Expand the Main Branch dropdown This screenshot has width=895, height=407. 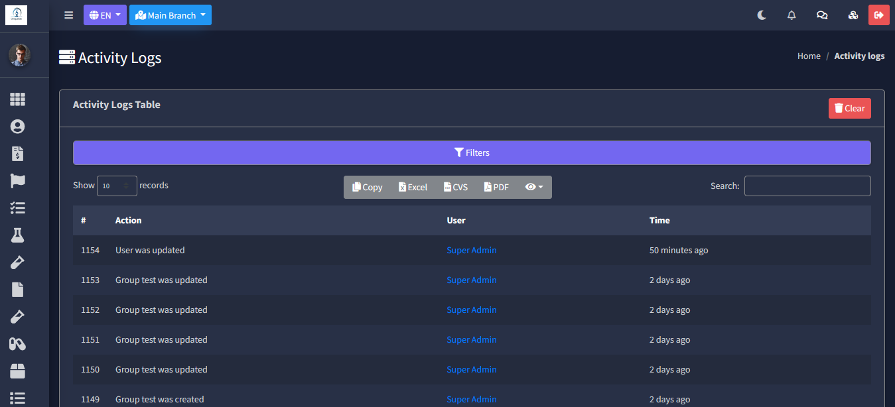171,15
